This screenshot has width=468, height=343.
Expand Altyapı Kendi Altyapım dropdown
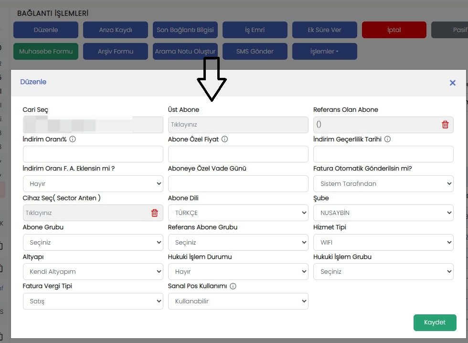(x=93, y=272)
